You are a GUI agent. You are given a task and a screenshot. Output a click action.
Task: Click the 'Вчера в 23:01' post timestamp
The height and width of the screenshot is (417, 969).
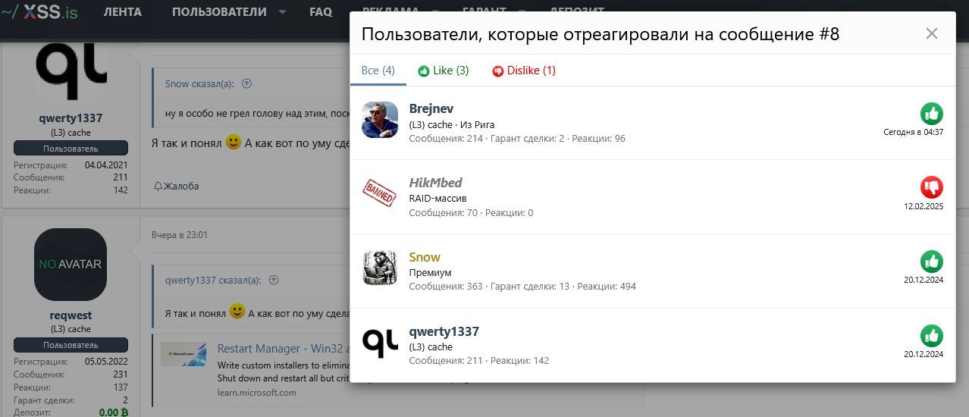[x=180, y=234]
